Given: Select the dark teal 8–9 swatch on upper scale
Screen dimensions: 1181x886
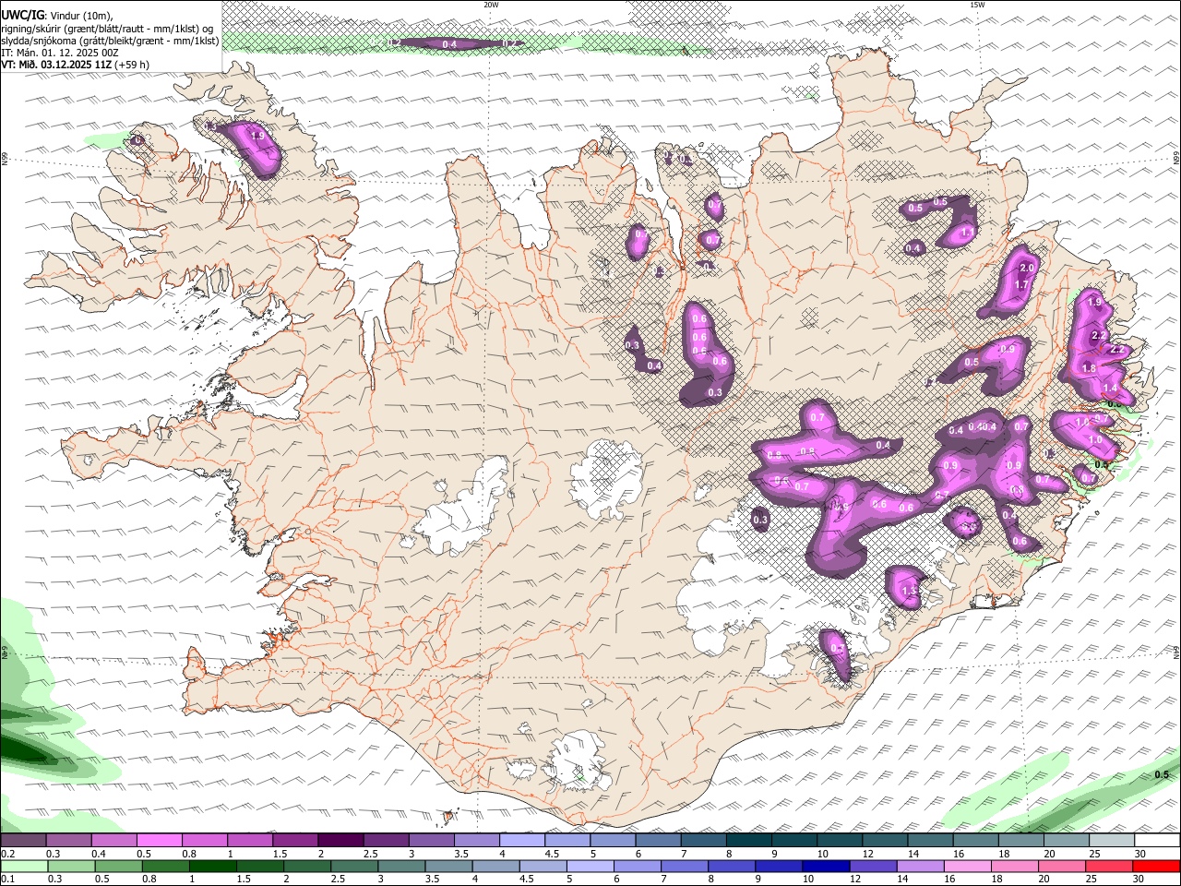Looking at the screenshot, I should point(747,841).
